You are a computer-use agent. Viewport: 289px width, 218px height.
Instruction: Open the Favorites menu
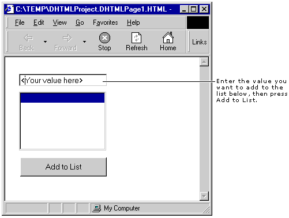point(106,22)
